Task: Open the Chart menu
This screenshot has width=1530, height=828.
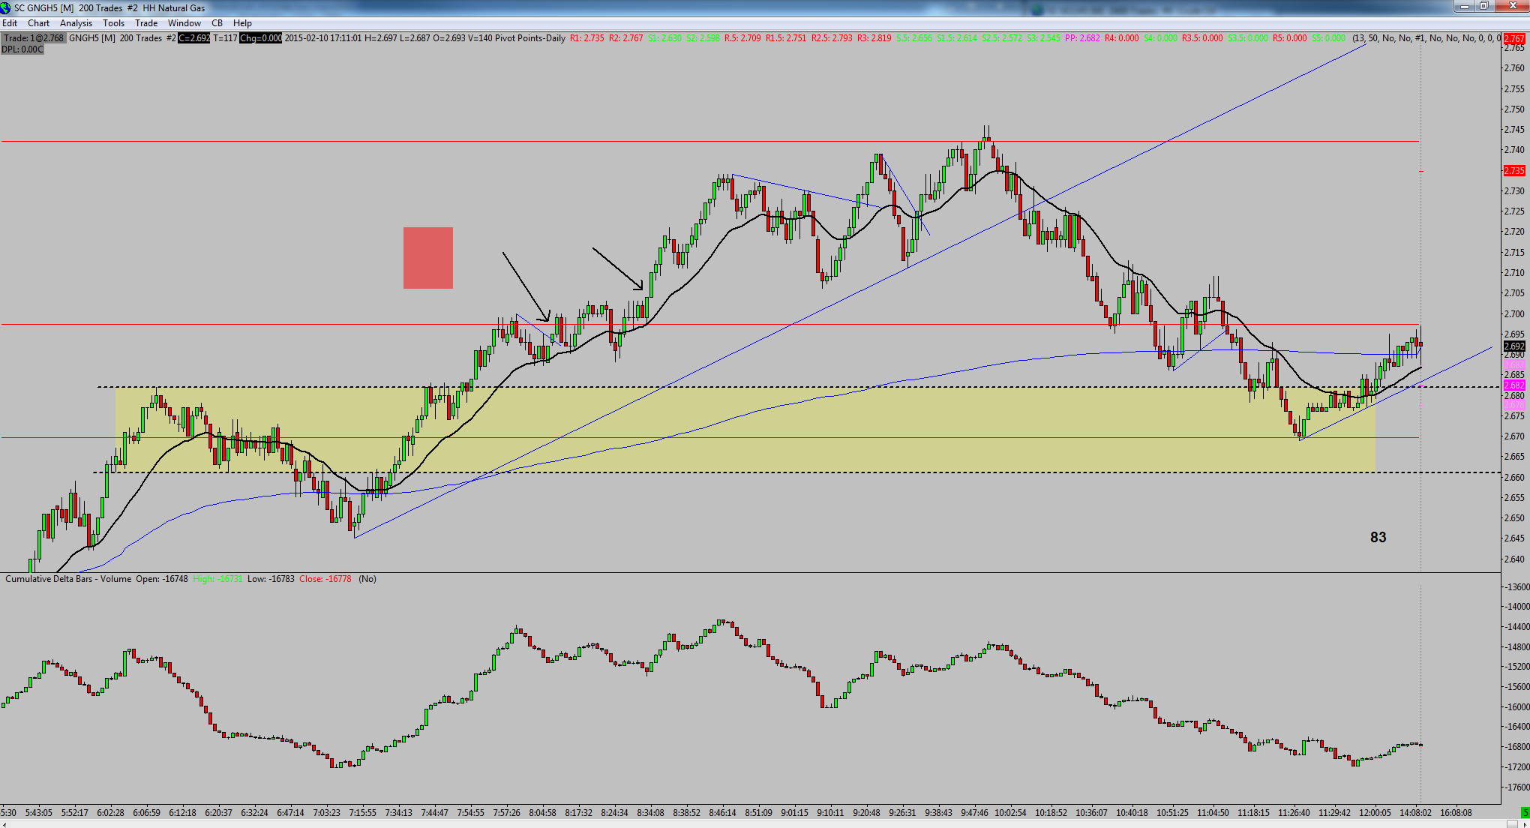Action: [39, 23]
